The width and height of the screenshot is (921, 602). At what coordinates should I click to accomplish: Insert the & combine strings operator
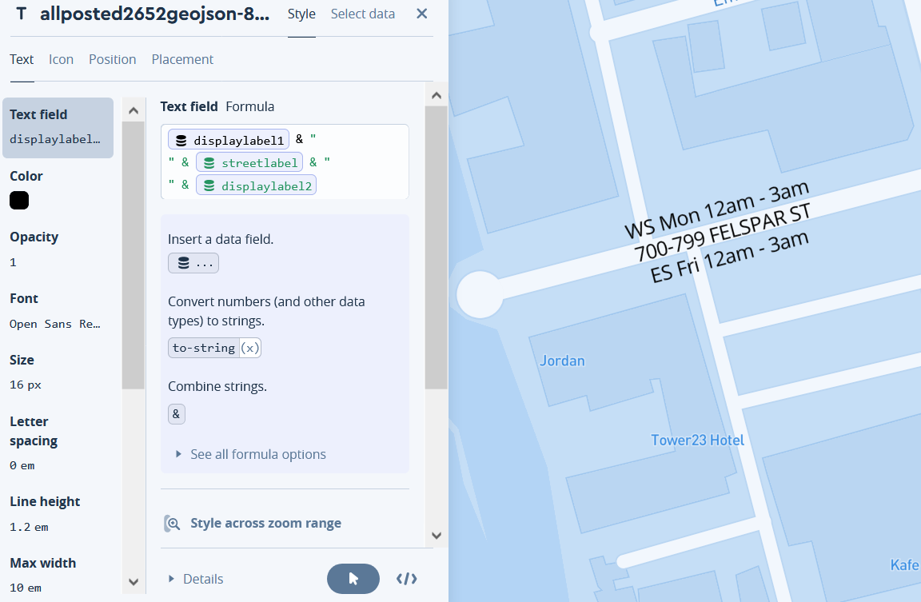click(176, 414)
